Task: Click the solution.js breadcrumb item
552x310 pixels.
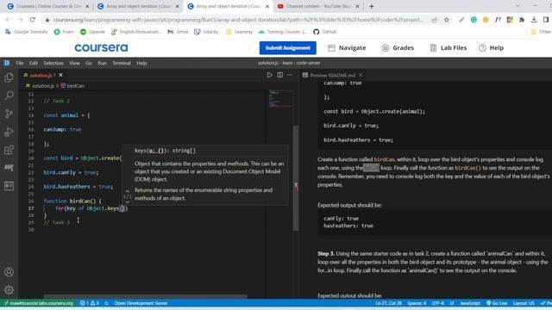Action: point(40,85)
